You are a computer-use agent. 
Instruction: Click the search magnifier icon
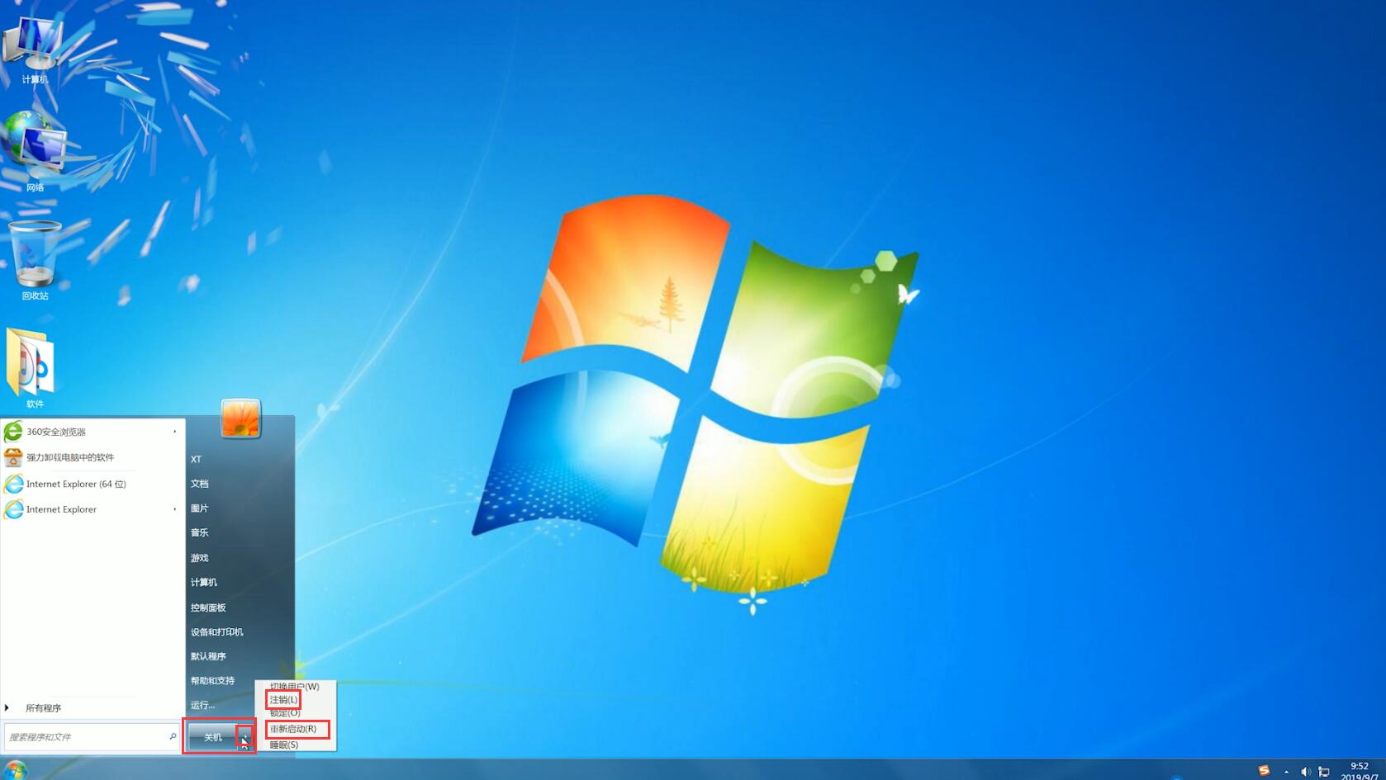pos(173,736)
